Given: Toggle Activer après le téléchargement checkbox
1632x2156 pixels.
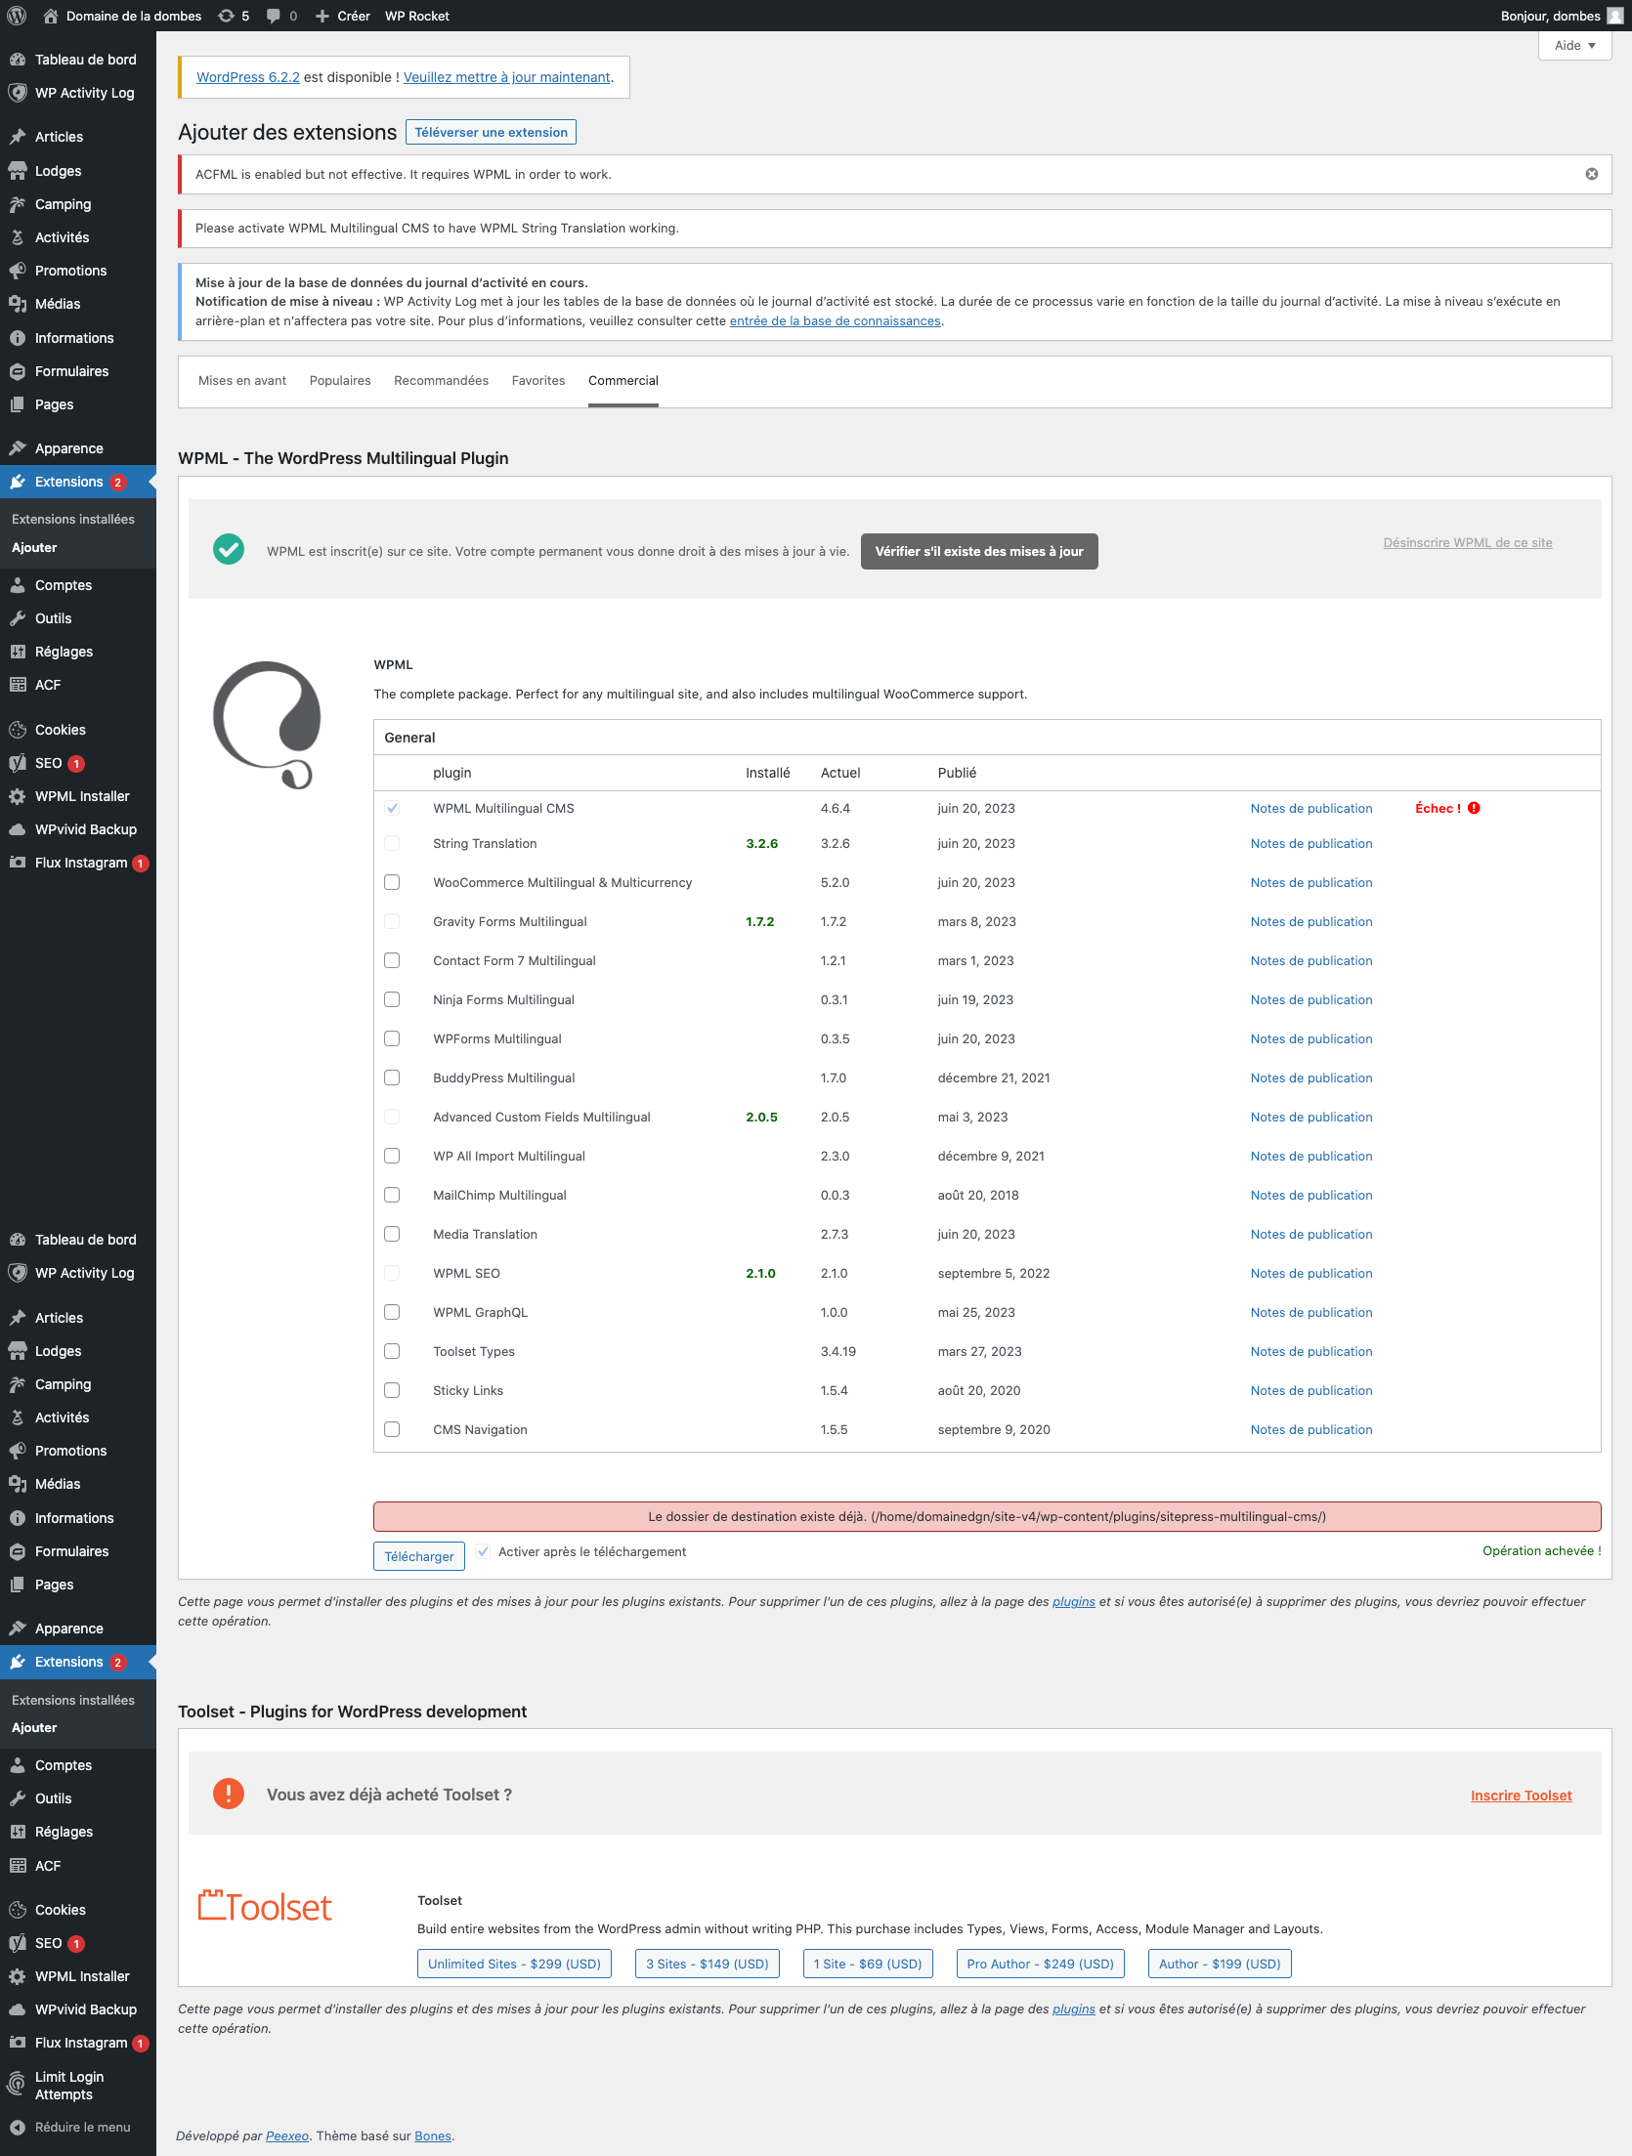Looking at the screenshot, I should coord(483,1551).
